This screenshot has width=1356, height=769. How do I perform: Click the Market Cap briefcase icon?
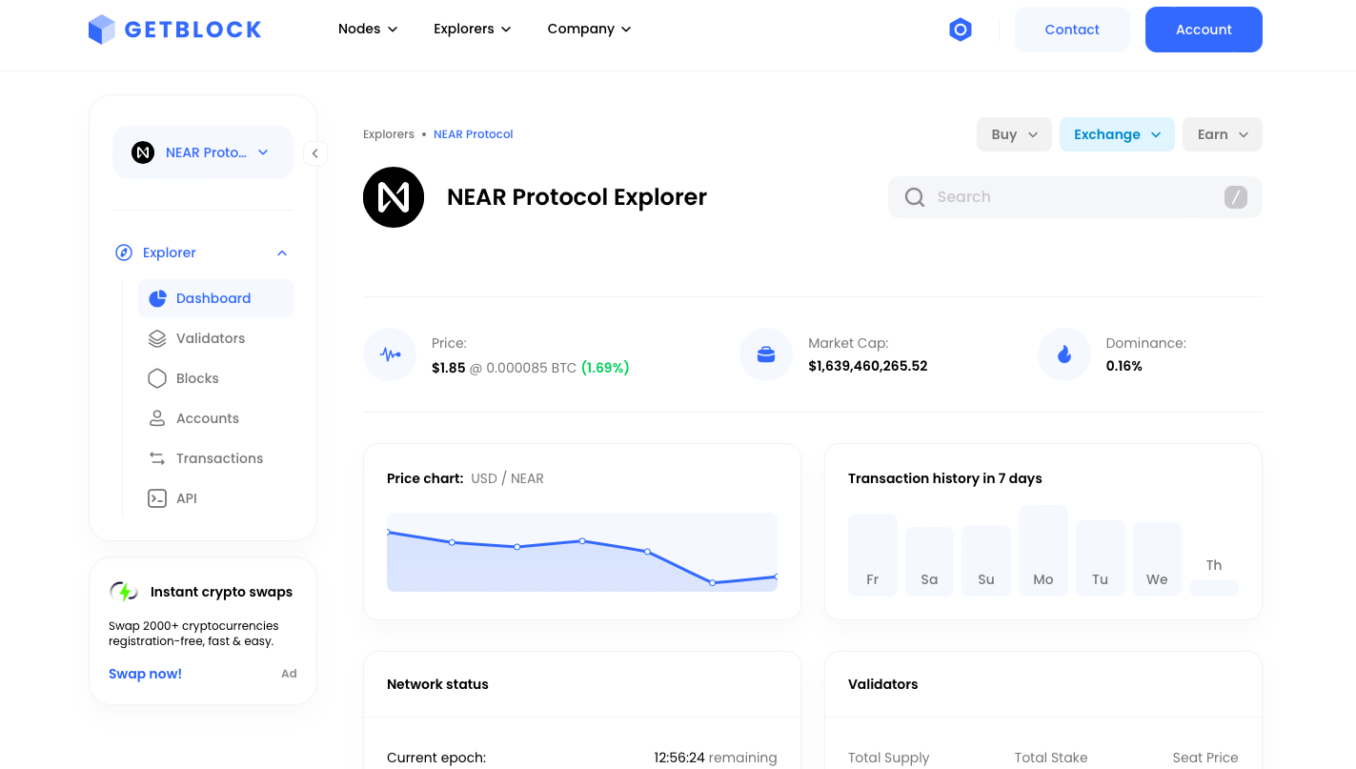pos(766,354)
